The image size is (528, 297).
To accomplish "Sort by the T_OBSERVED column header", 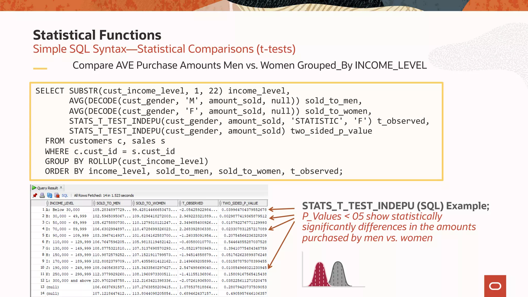I will [198, 203].
